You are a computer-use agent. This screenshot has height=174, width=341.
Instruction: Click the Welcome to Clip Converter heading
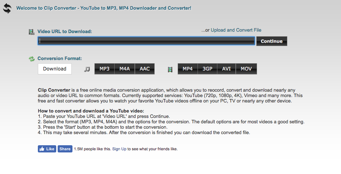click(104, 8)
